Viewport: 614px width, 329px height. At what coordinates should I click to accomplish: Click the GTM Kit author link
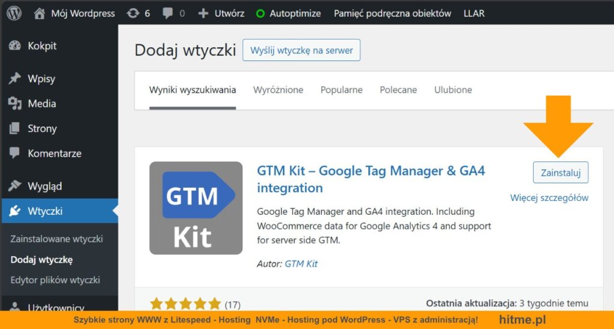(x=301, y=264)
